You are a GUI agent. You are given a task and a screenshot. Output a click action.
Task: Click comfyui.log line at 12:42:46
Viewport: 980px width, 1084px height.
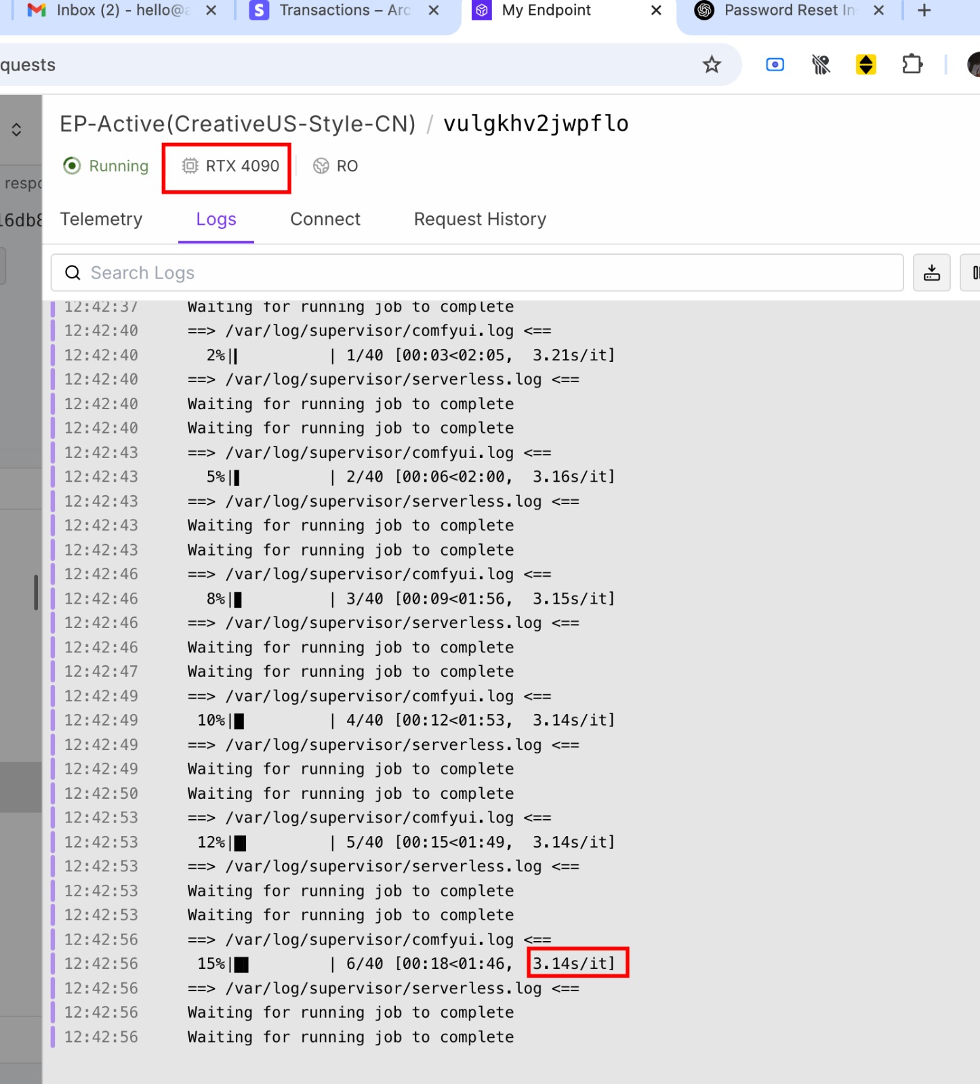[369, 575]
